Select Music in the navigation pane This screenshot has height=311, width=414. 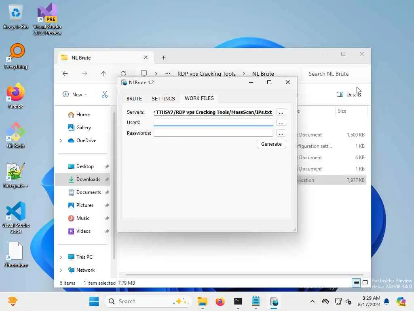coord(83,218)
